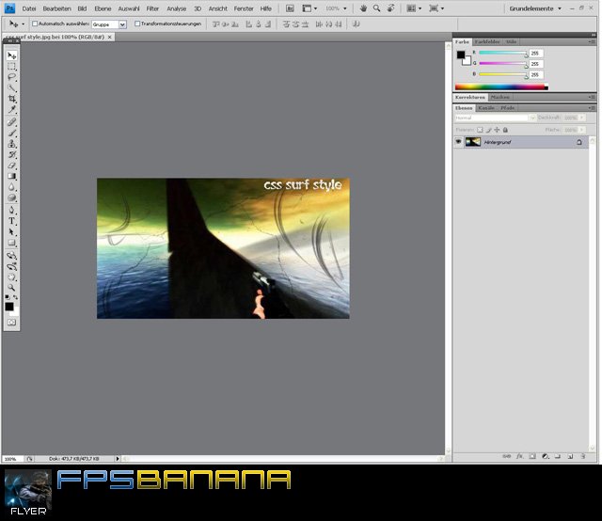Open the Filter menu

point(152,8)
